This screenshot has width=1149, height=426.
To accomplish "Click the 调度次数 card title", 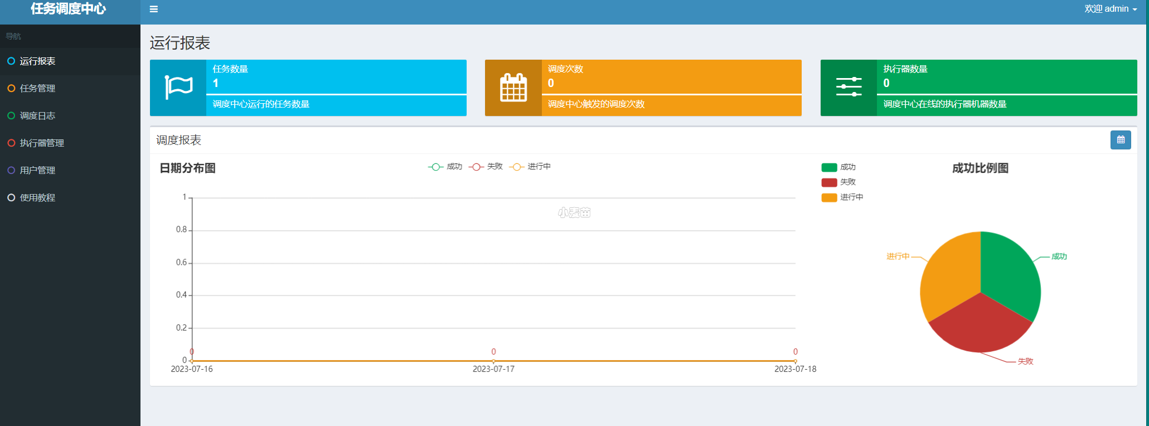I will (x=565, y=69).
